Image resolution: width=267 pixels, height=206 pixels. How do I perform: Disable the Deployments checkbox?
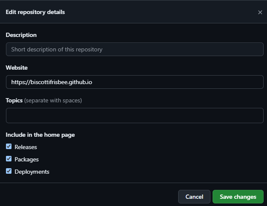point(9,171)
